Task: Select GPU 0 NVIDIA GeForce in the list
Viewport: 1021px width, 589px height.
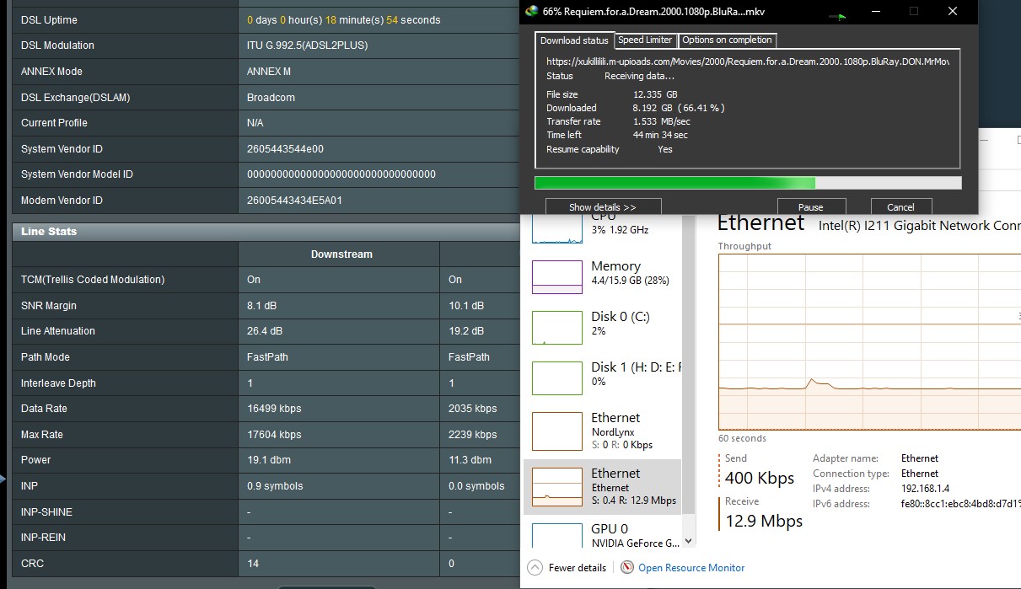Action: (603, 534)
